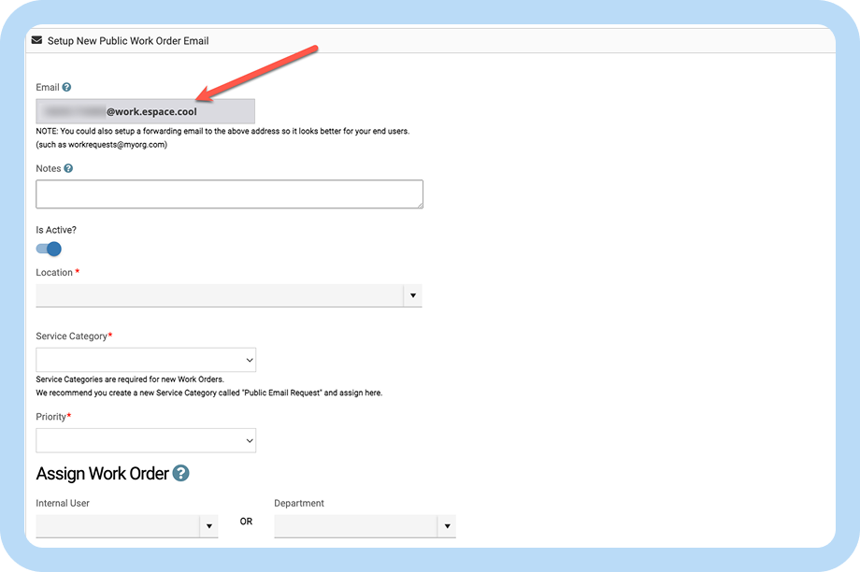The width and height of the screenshot is (860, 572).
Task: Click into the Notes text area
Action: 229,193
